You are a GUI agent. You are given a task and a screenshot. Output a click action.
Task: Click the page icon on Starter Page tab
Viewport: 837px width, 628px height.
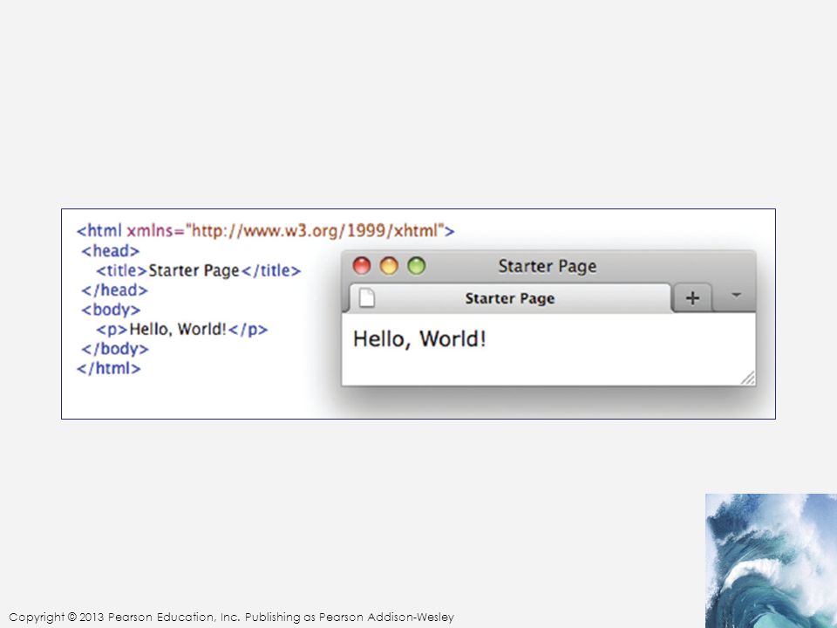[x=367, y=298]
